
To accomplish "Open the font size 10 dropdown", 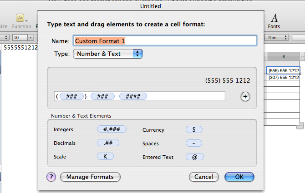I will 23,38.
